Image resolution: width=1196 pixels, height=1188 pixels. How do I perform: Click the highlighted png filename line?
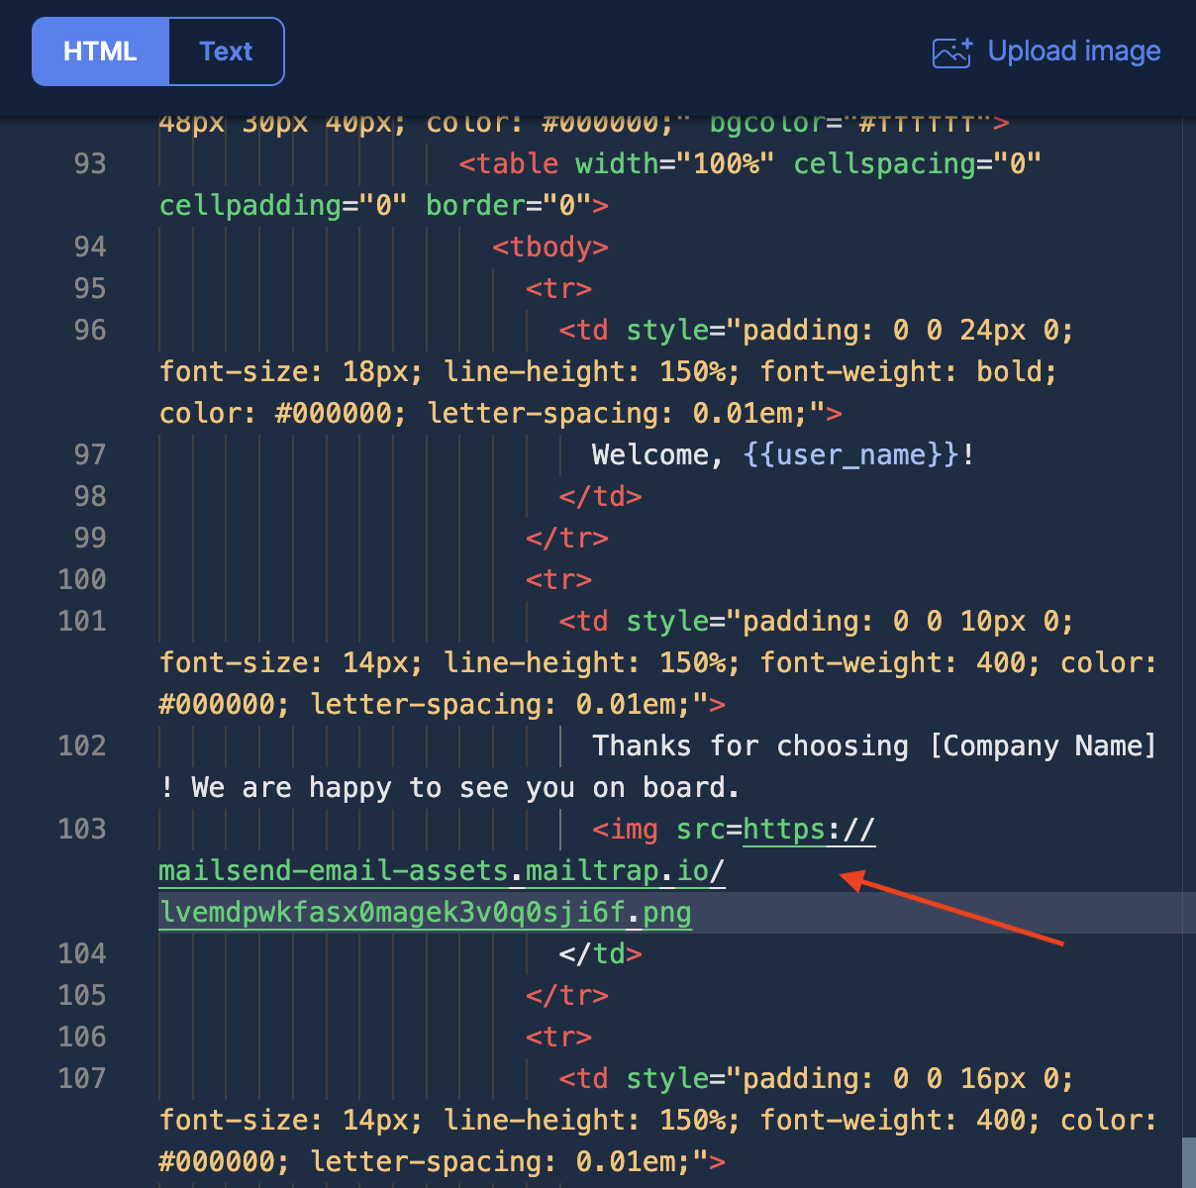pos(425,912)
